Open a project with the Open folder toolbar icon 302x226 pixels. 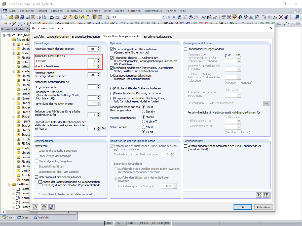click(11, 17)
